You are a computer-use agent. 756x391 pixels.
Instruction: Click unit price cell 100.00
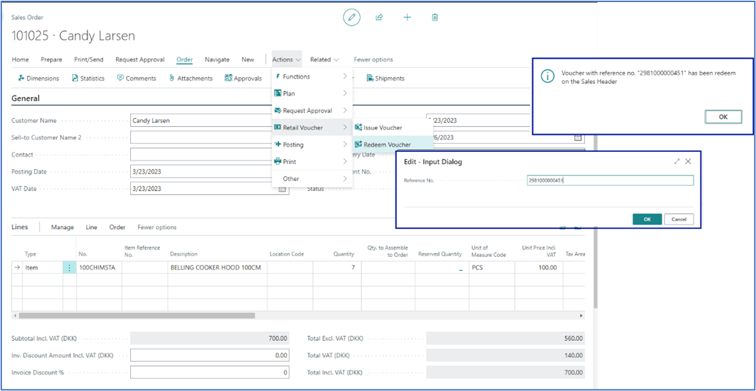pyautogui.click(x=538, y=268)
